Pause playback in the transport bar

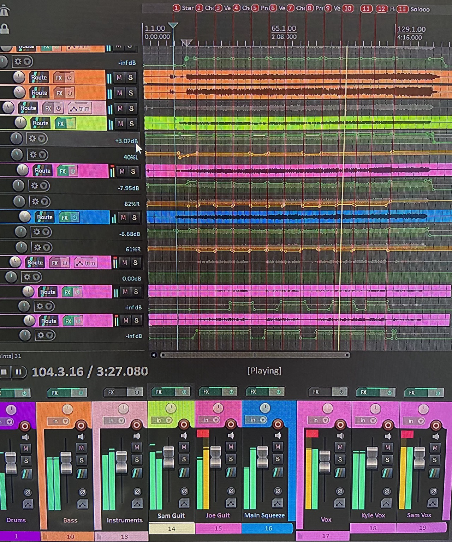[x=18, y=372]
